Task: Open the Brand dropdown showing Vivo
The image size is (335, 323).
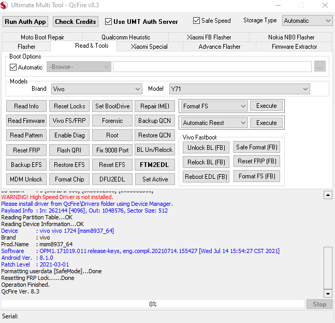Action: tap(97, 89)
